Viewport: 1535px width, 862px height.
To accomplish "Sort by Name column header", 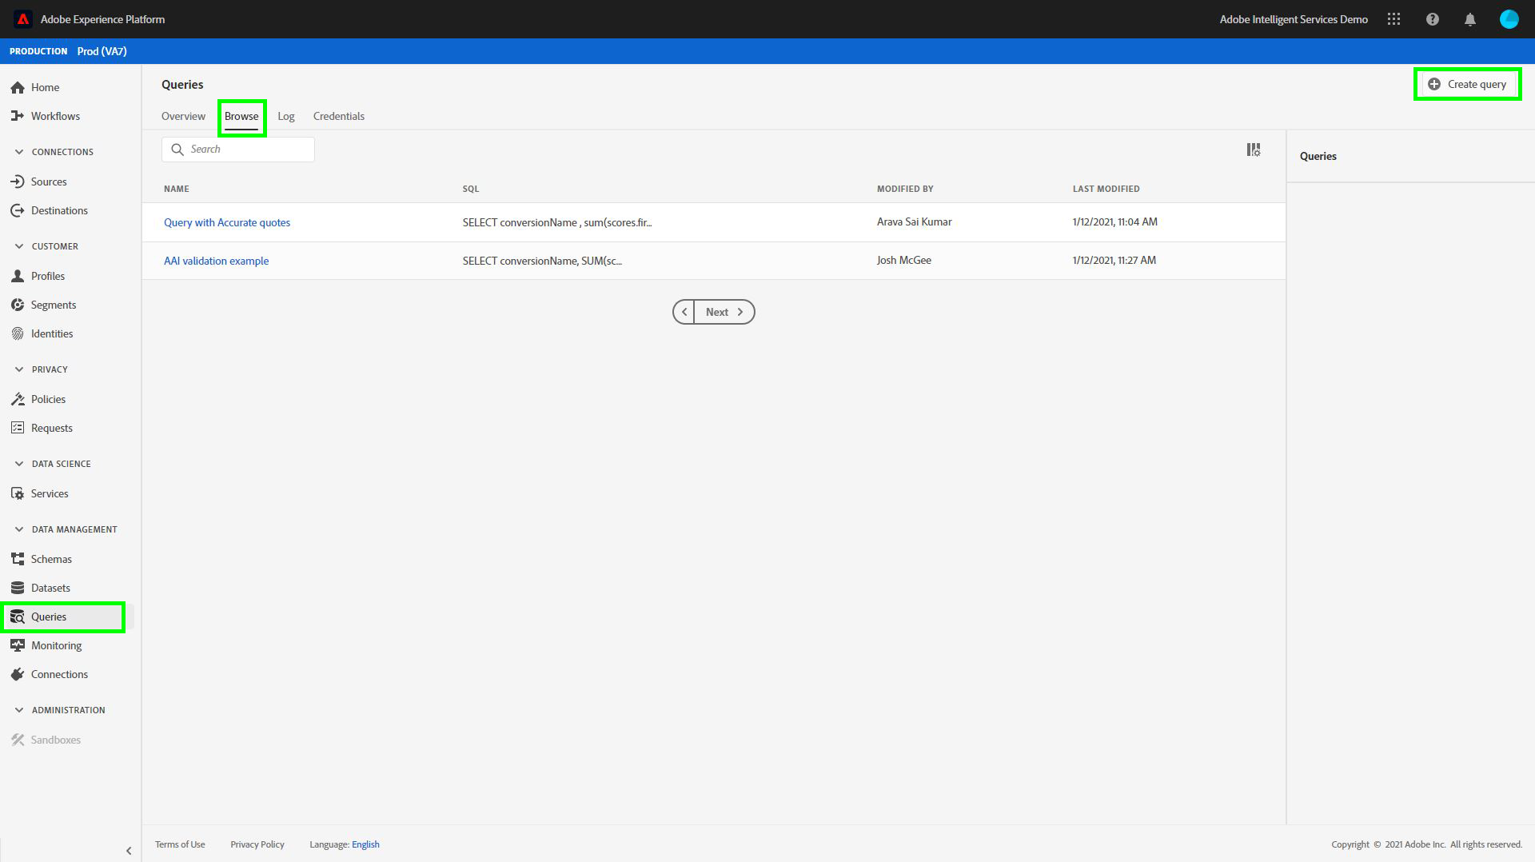I will point(177,189).
